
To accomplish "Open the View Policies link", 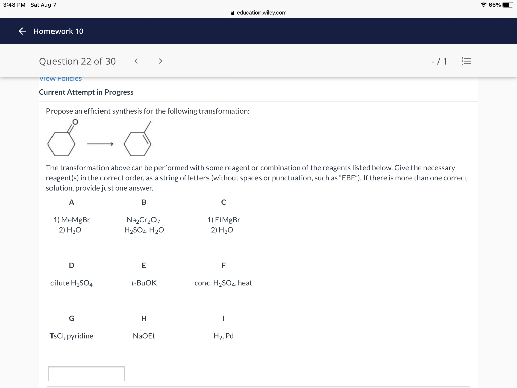I will 61,78.
